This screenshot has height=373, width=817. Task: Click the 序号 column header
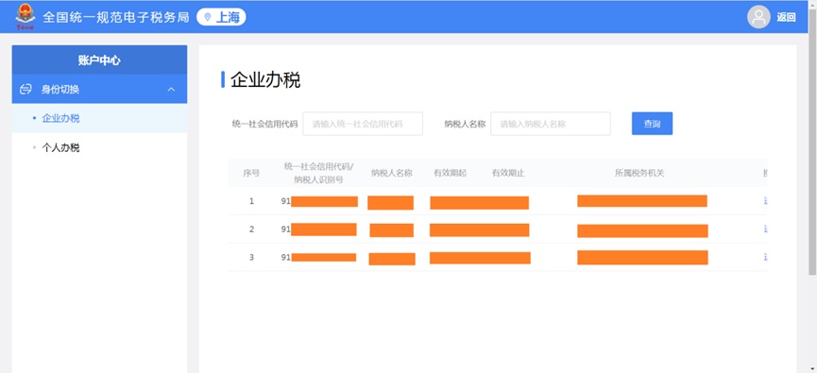coord(251,173)
